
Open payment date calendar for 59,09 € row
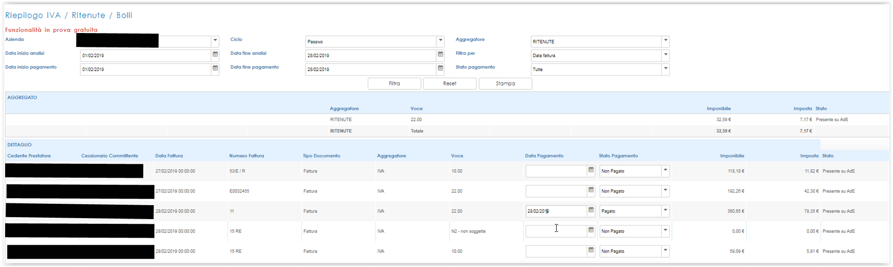(x=591, y=250)
